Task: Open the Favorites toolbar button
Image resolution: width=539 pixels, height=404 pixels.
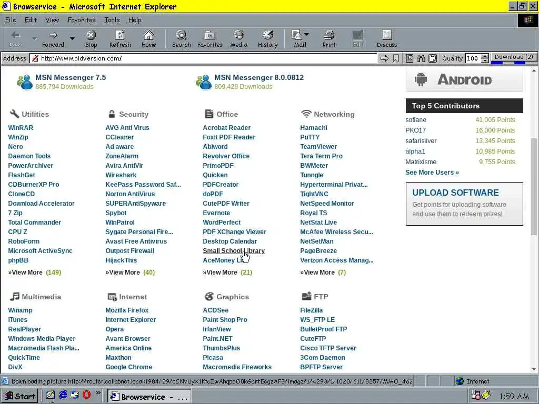Action: tap(209, 39)
